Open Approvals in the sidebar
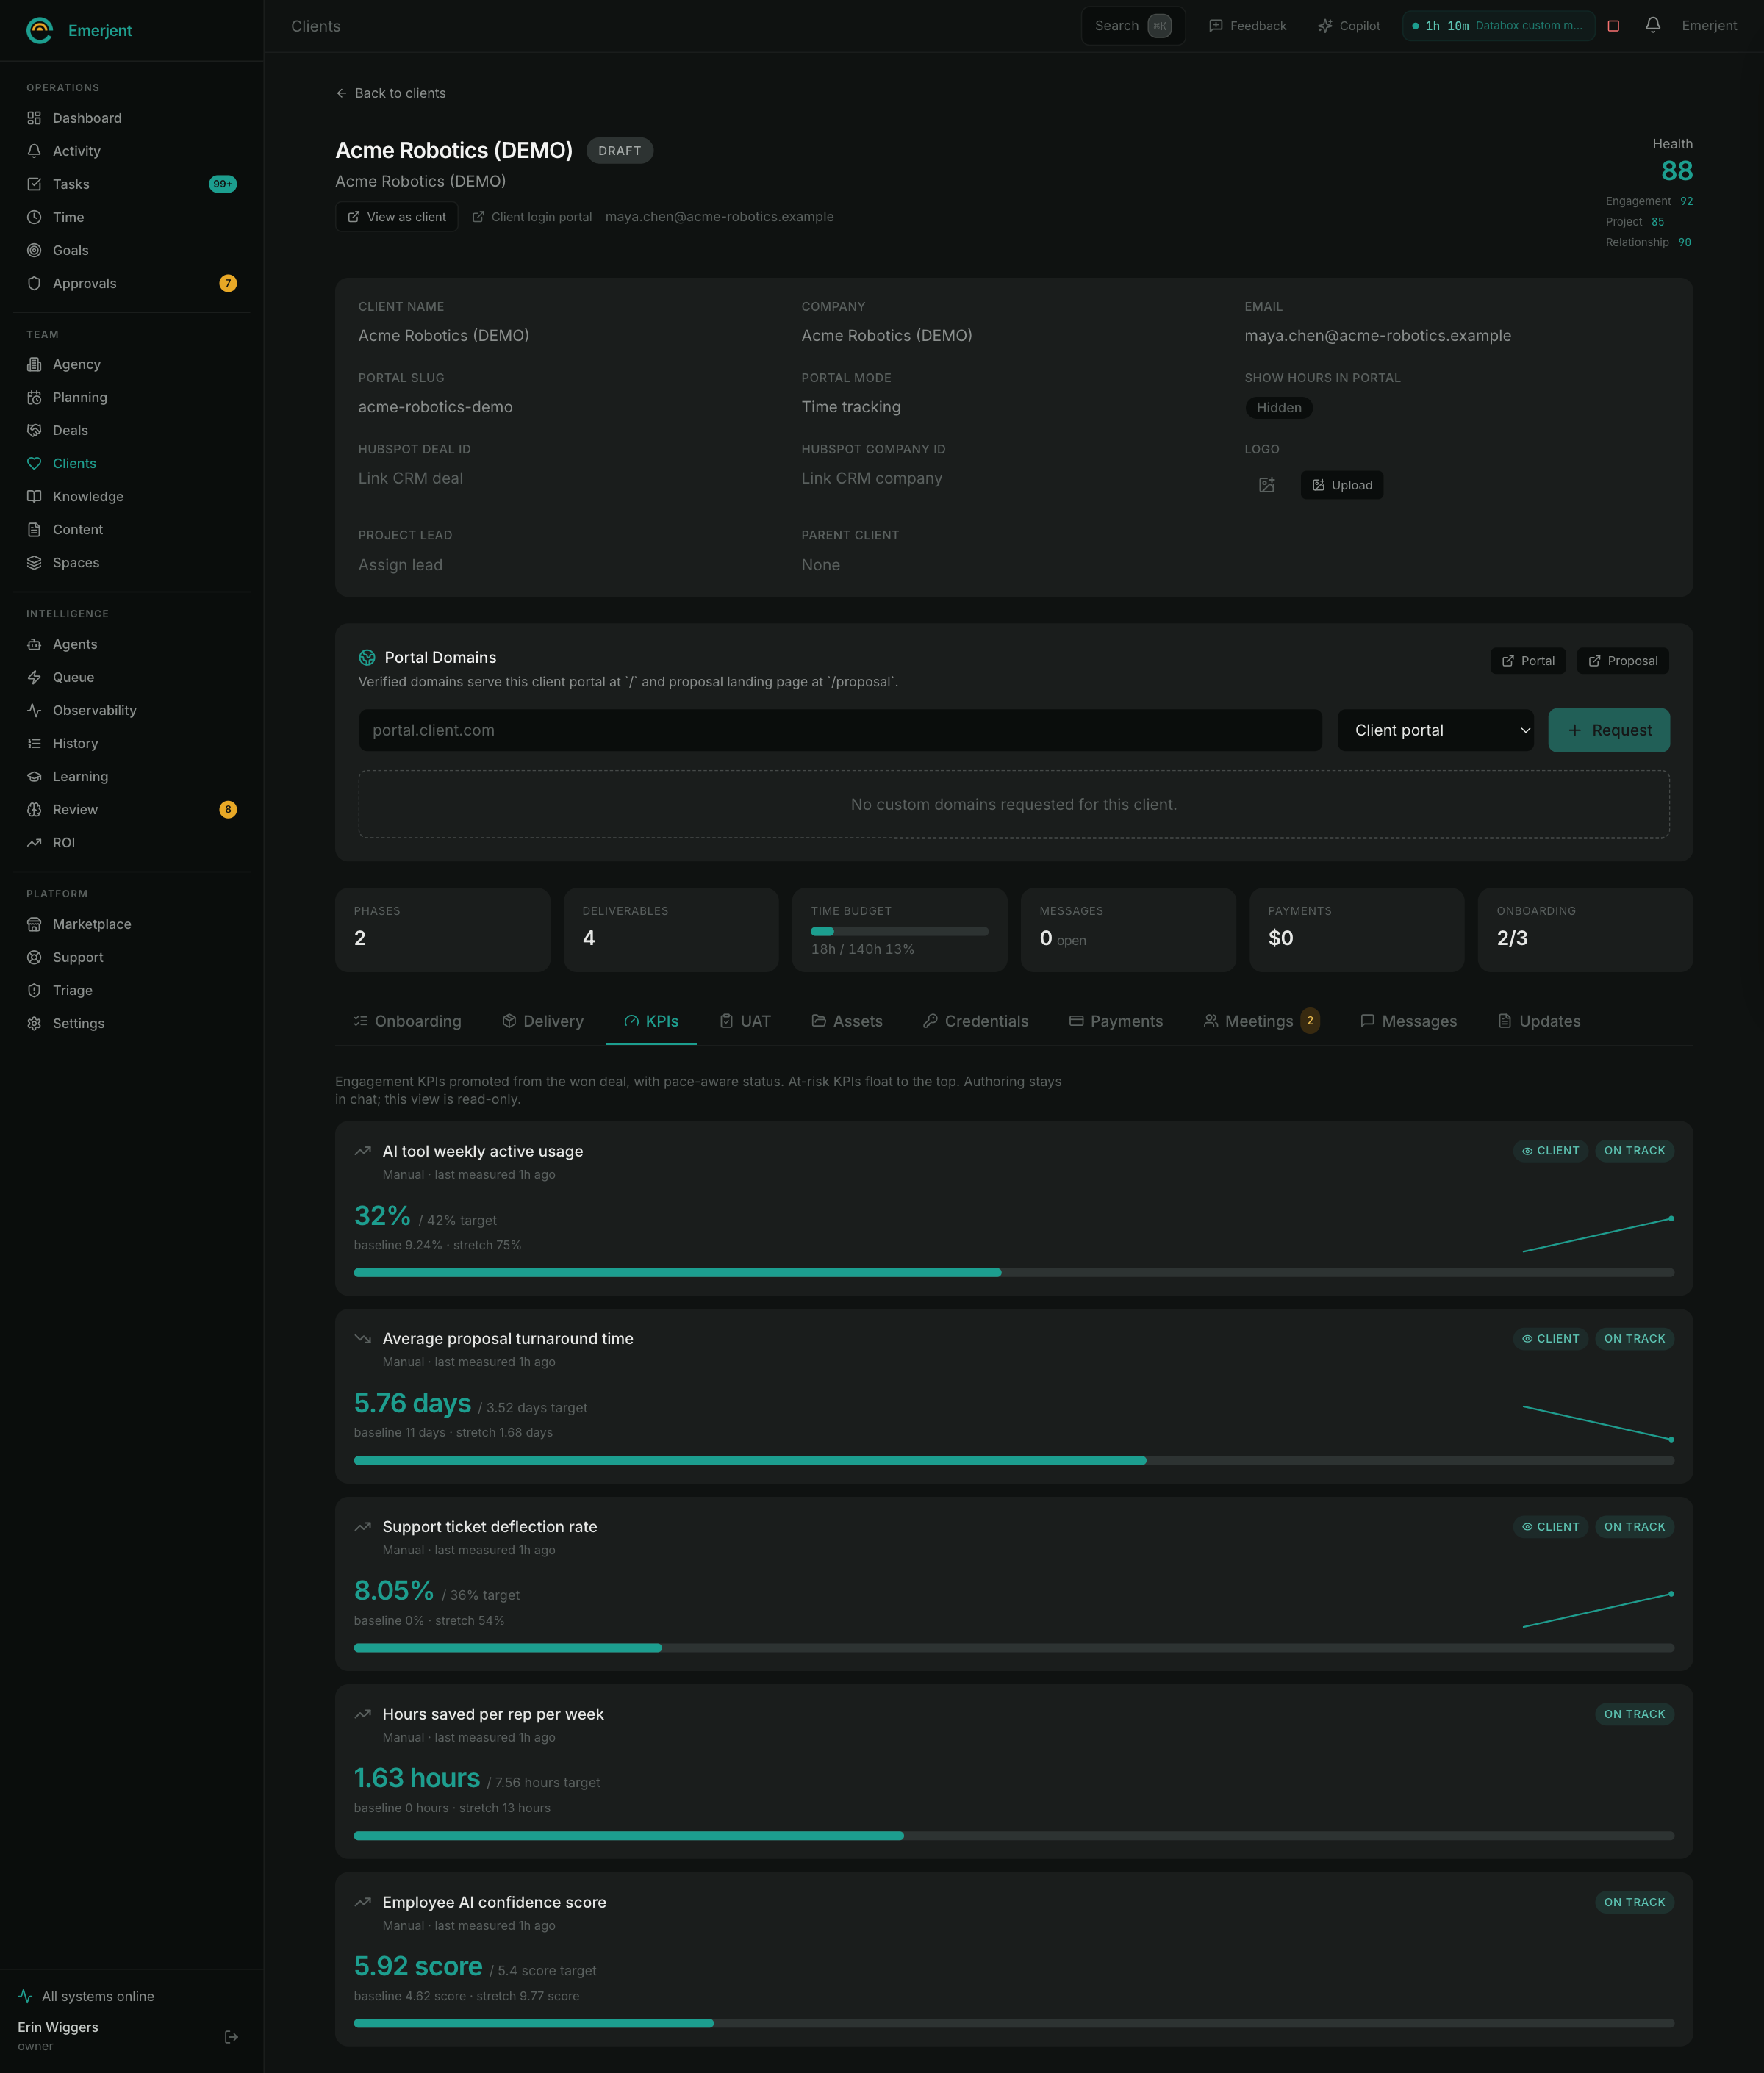Image resolution: width=1764 pixels, height=2073 pixels. coord(131,283)
